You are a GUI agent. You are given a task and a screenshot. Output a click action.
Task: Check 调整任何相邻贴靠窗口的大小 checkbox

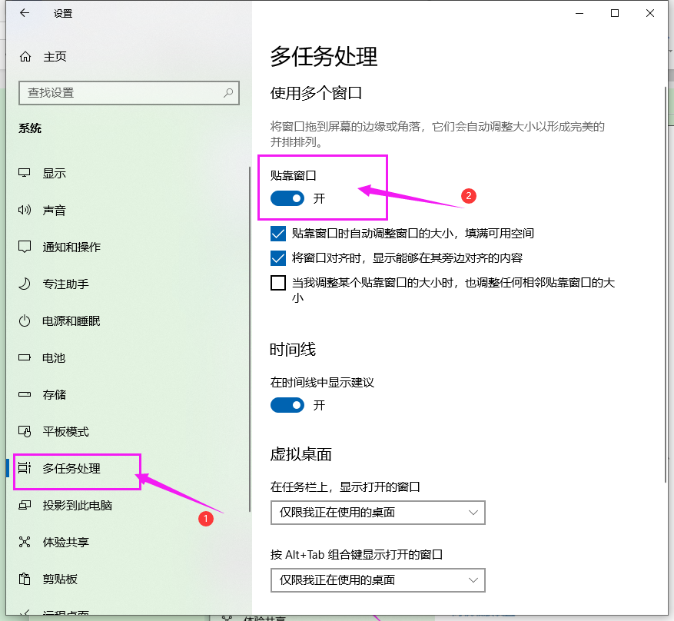click(x=278, y=283)
